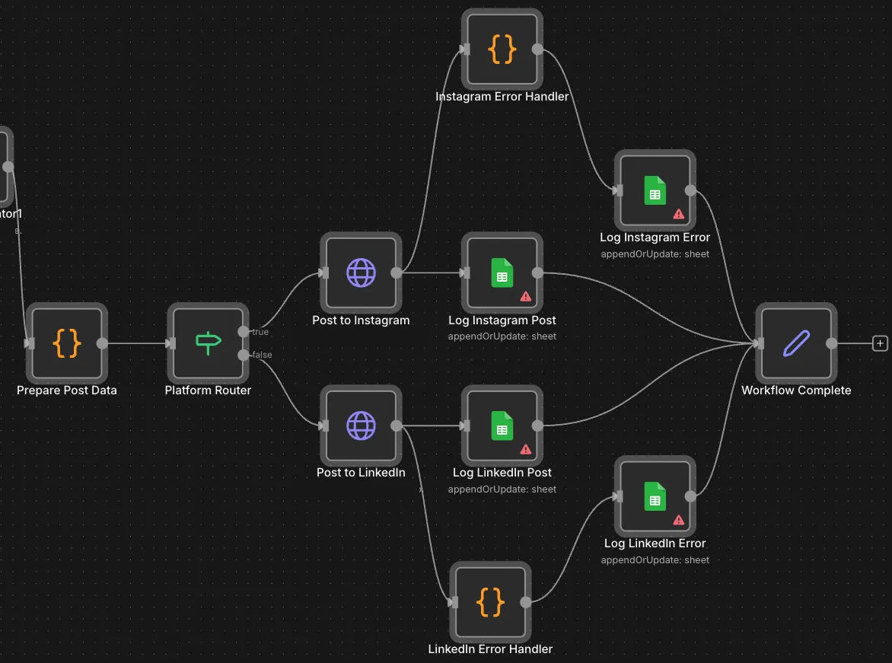Click the 'Instagram Error Handler' label
The height and width of the screenshot is (663, 892).
tap(502, 97)
